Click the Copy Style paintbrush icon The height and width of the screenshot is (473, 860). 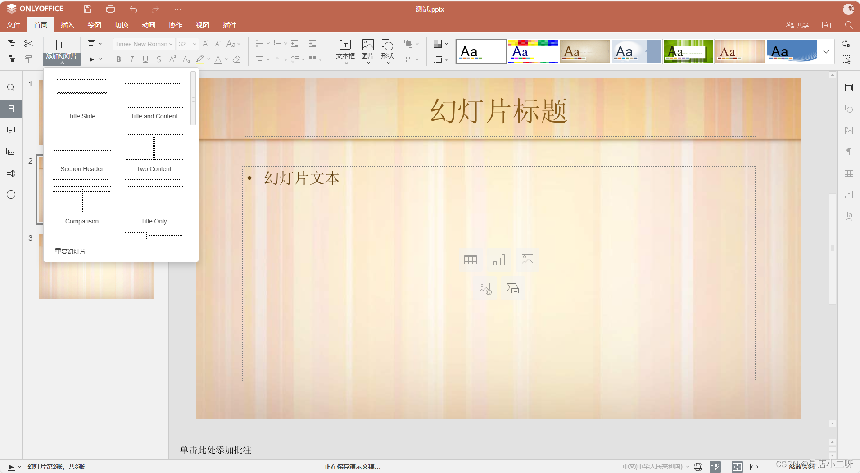28,59
